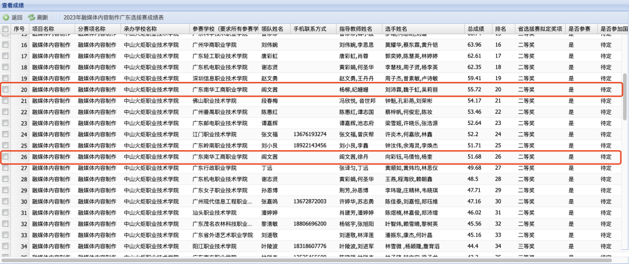This screenshot has width=629, height=264.
Task: Check the checkbox for row 16
Action: 6,45
